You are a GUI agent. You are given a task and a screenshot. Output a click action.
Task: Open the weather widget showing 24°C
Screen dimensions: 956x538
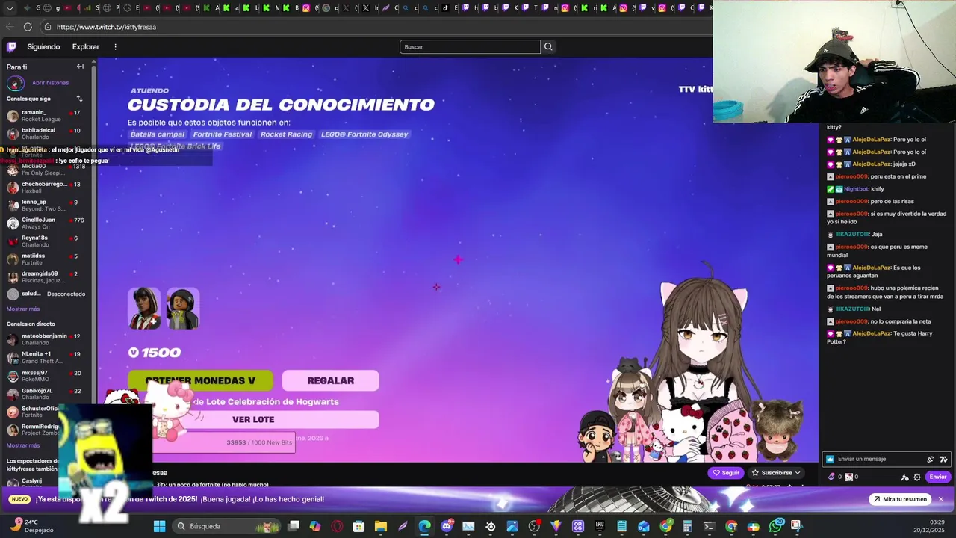click(31, 525)
